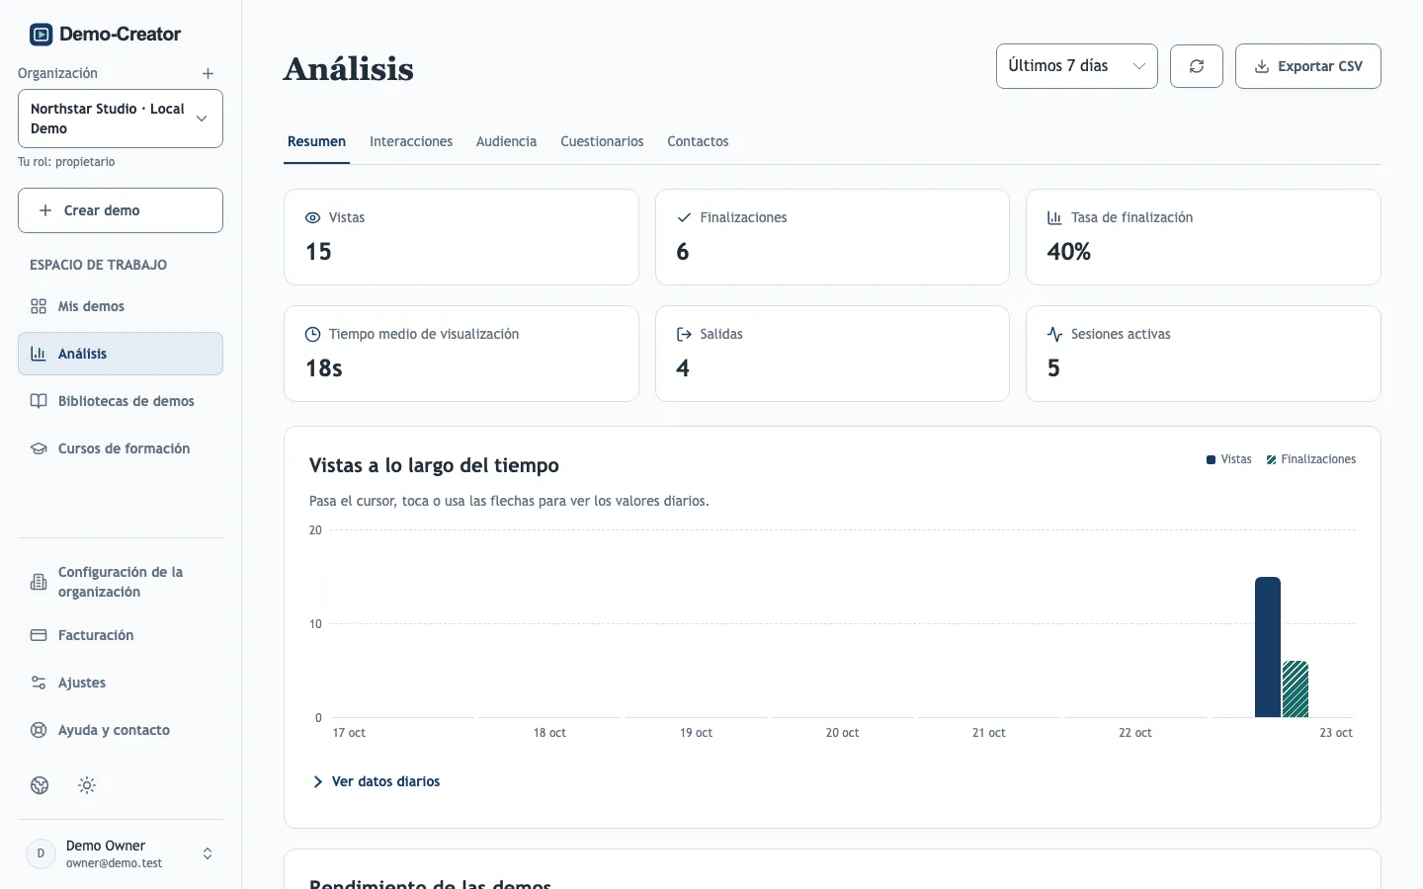Open Bibliotecas de demos book icon

pos(39,401)
